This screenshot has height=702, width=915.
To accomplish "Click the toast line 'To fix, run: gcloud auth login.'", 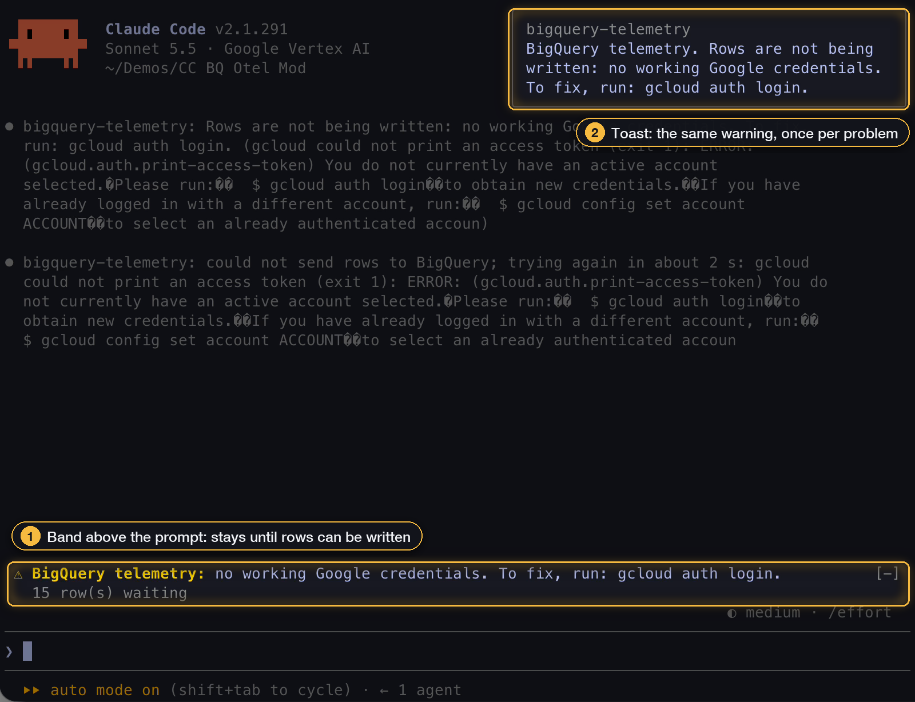I will 667,87.
